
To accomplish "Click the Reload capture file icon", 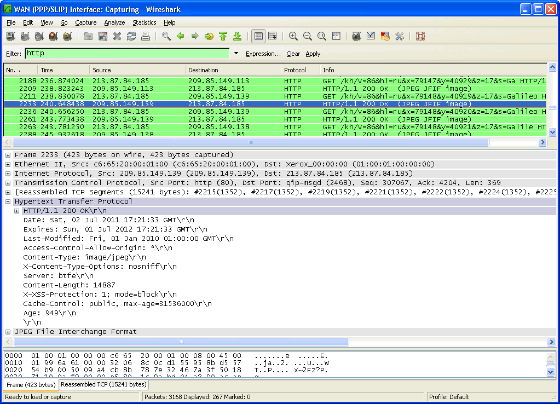I will click(131, 37).
